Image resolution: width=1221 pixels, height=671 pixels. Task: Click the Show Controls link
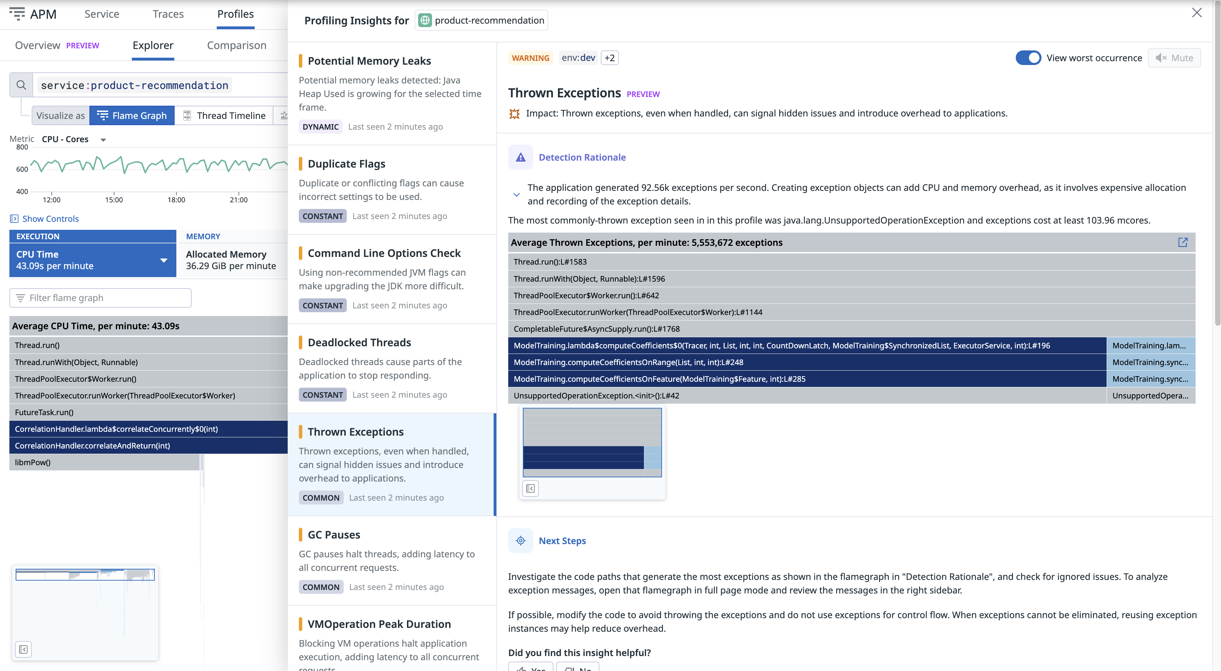pyautogui.click(x=51, y=218)
